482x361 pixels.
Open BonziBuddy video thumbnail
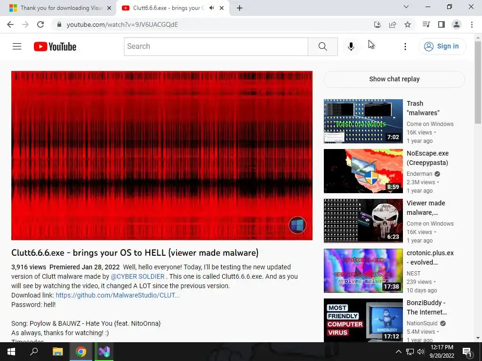[x=363, y=320]
